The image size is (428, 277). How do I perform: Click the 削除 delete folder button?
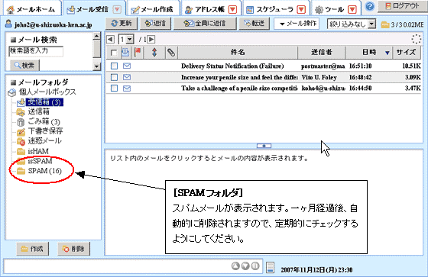click(73, 249)
